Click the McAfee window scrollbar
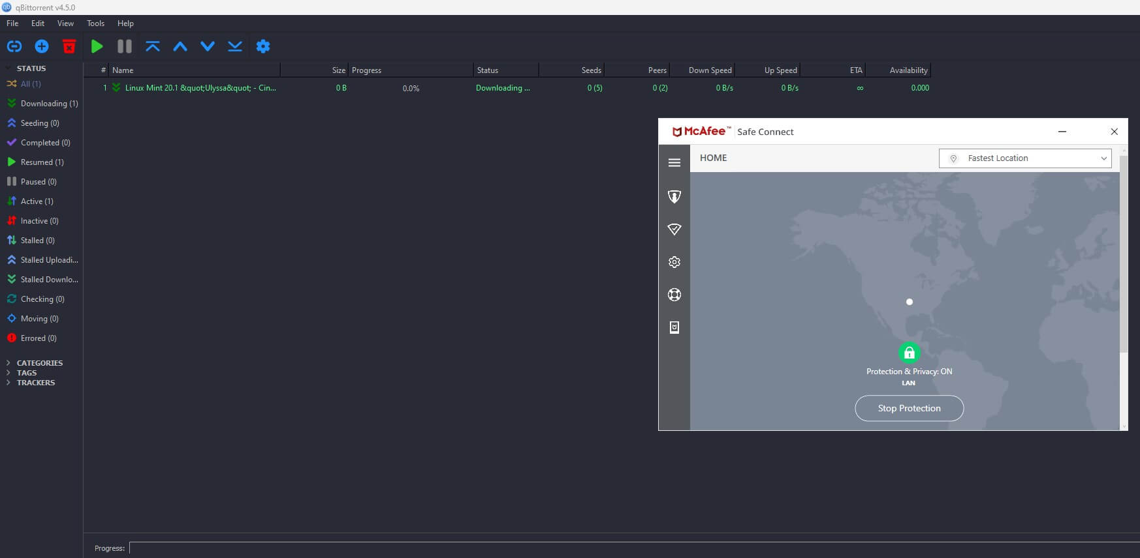 click(x=1124, y=254)
